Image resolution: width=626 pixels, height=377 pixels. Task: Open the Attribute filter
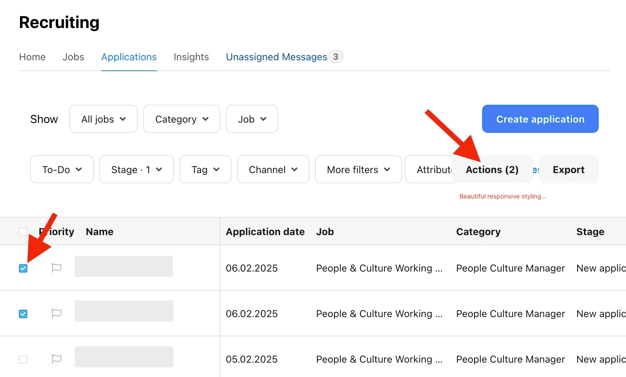pyautogui.click(x=429, y=170)
